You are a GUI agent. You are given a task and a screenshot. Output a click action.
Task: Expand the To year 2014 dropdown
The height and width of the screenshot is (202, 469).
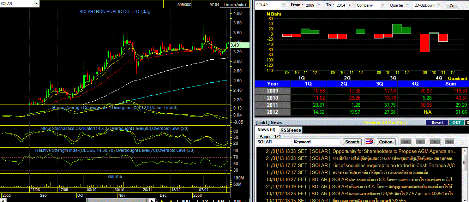[349, 5]
